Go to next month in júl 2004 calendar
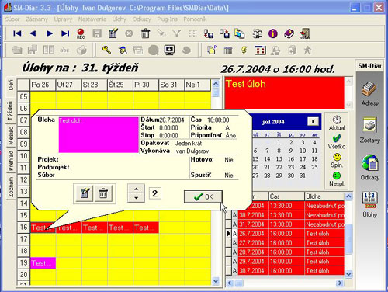The width and height of the screenshot is (388, 292). point(313,121)
